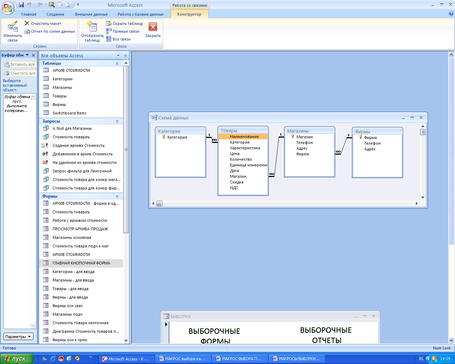Click the Изменить связи button
The height and width of the screenshot is (364, 455).
click(x=13, y=32)
